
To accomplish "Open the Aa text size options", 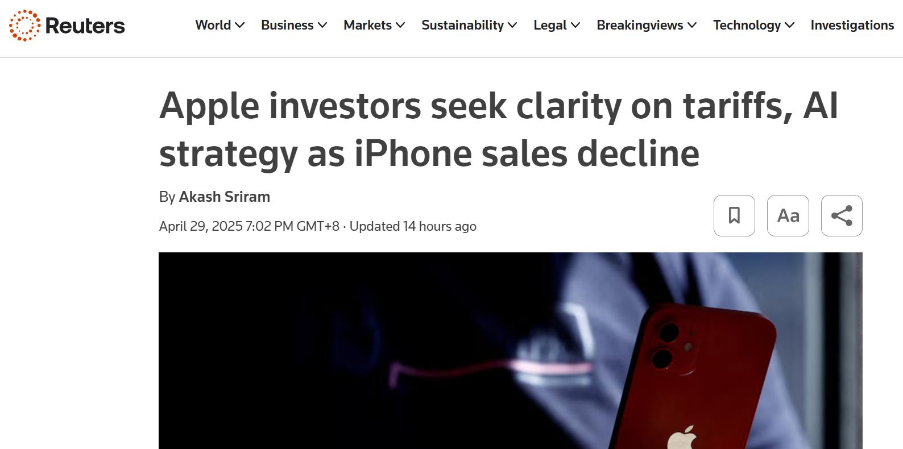I will (788, 216).
